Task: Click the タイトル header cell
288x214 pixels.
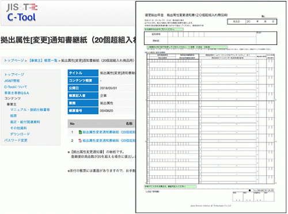Action: tap(83, 73)
